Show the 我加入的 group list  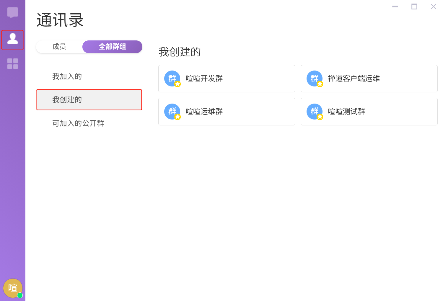tap(67, 76)
